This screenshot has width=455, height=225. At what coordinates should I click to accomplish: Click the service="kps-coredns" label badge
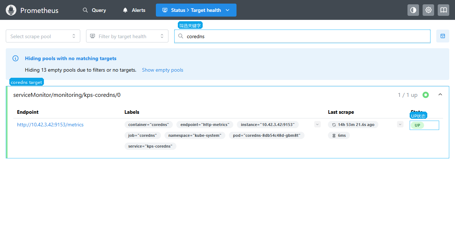pos(150,146)
